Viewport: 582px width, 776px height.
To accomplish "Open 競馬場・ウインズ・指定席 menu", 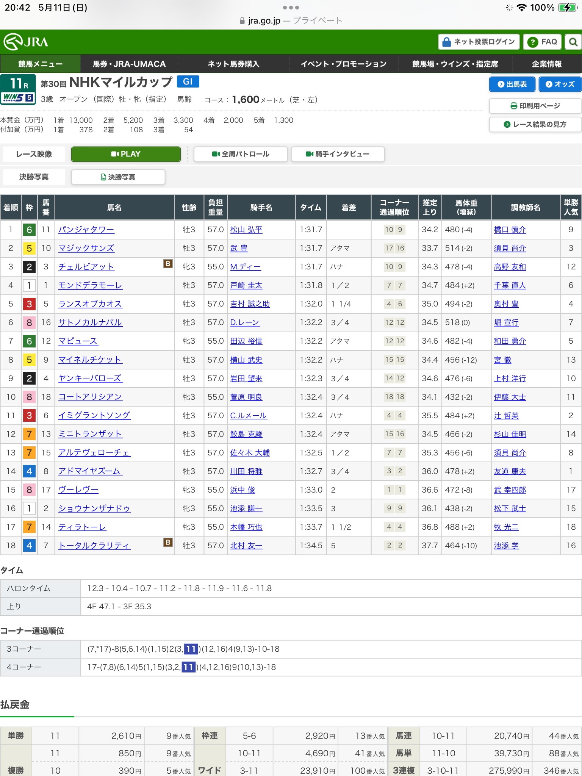I will [455, 64].
